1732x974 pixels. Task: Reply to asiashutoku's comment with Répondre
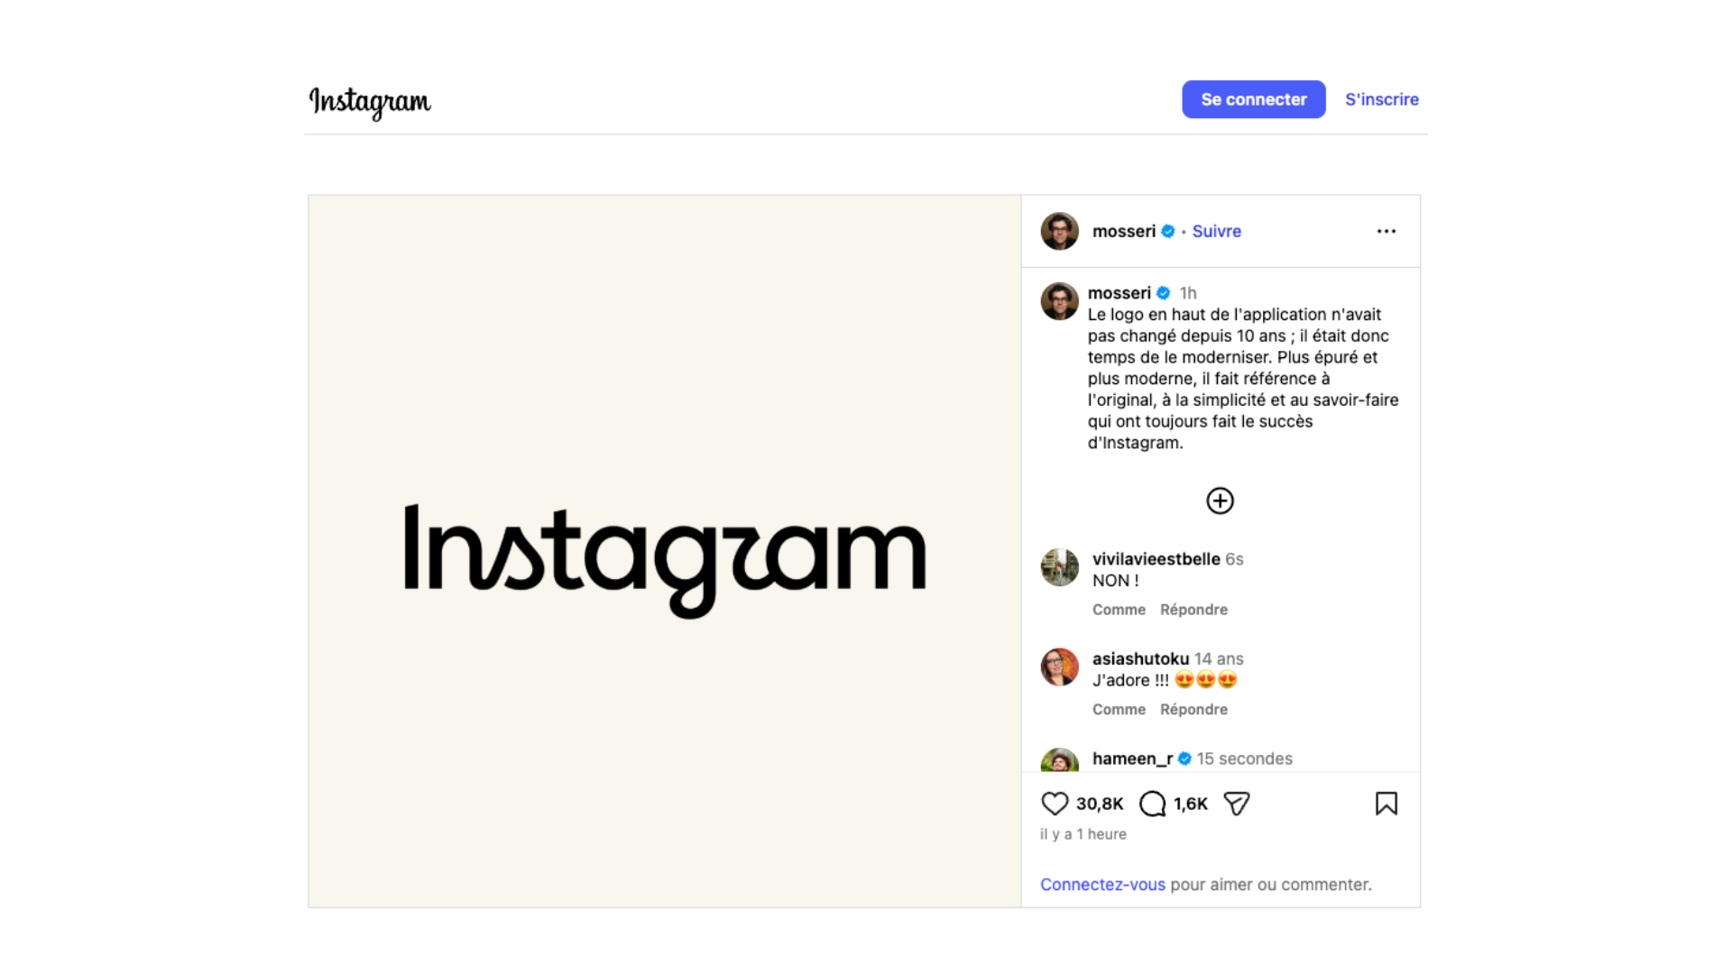(1193, 710)
